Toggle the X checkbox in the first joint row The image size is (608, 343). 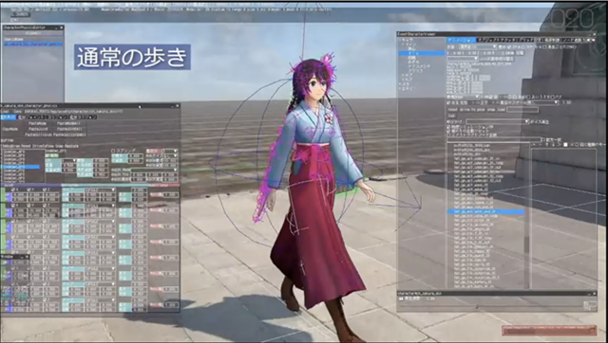14,190
